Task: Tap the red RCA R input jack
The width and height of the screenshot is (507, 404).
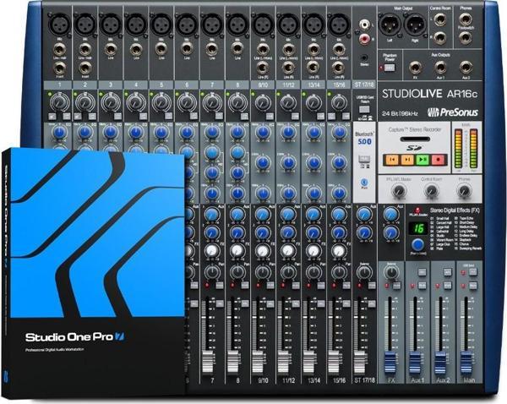Action: (x=364, y=39)
